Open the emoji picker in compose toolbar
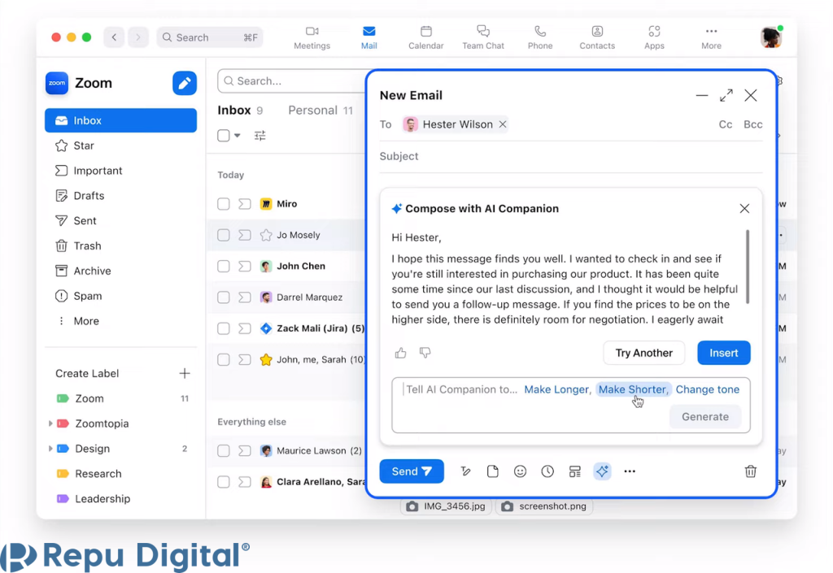Image resolution: width=833 pixels, height=573 pixels. click(520, 471)
